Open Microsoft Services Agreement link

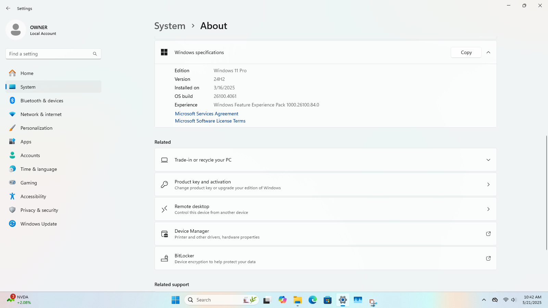(207, 114)
